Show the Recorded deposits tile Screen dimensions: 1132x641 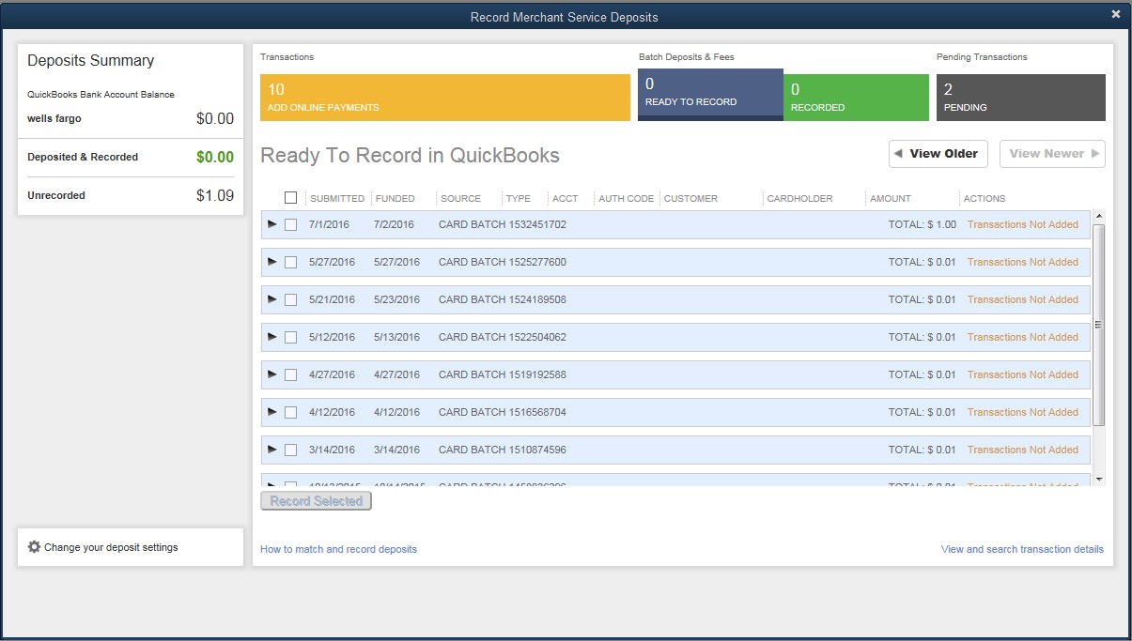(x=856, y=98)
